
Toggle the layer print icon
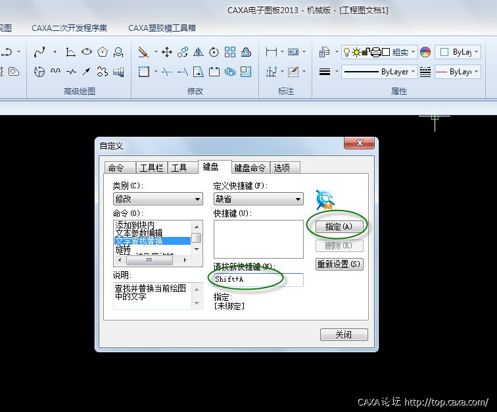point(375,52)
